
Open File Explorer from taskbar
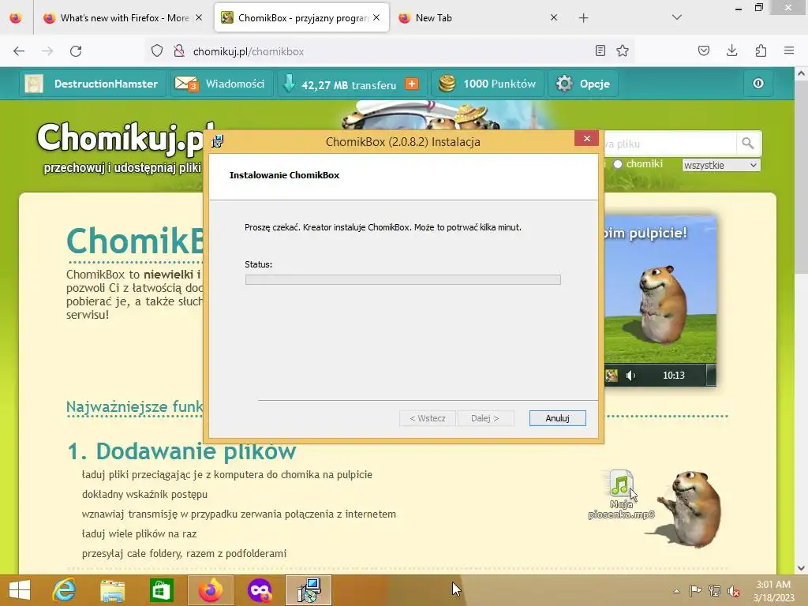click(x=113, y=590)
